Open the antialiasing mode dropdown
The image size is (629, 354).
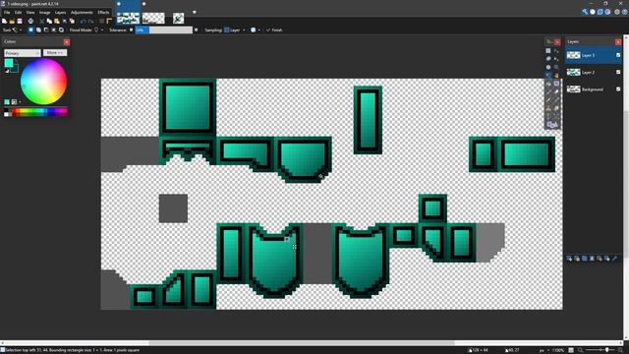tap(256, 29)
